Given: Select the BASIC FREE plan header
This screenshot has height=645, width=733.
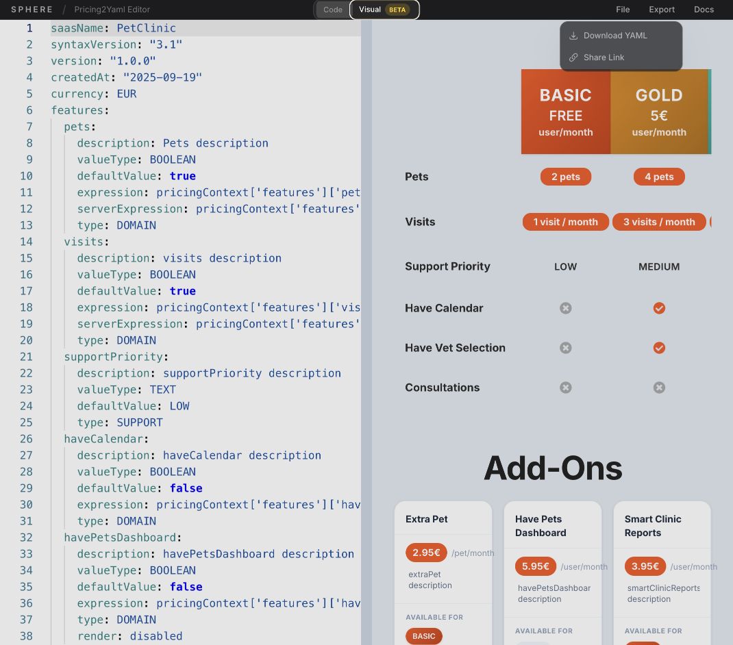Looking at the screenshot, I should coord(566,112).
